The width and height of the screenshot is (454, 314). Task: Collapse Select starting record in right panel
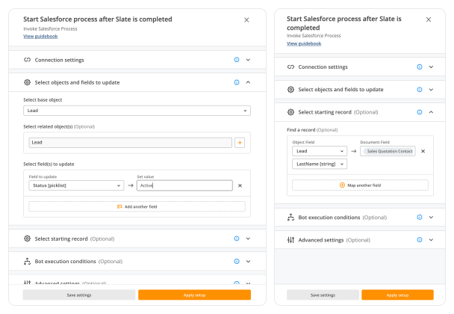pos(431,112)
